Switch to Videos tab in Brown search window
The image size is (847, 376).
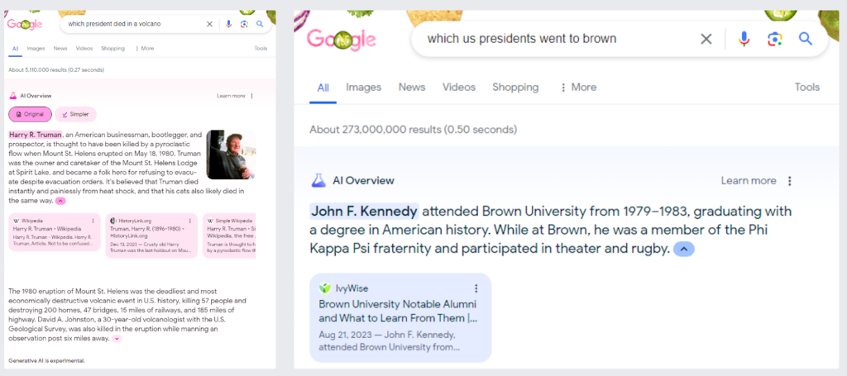458,88
